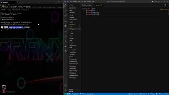This screenshot has height=95, width=169.
Task: Open the Run menu
Action: pos(85,2)
